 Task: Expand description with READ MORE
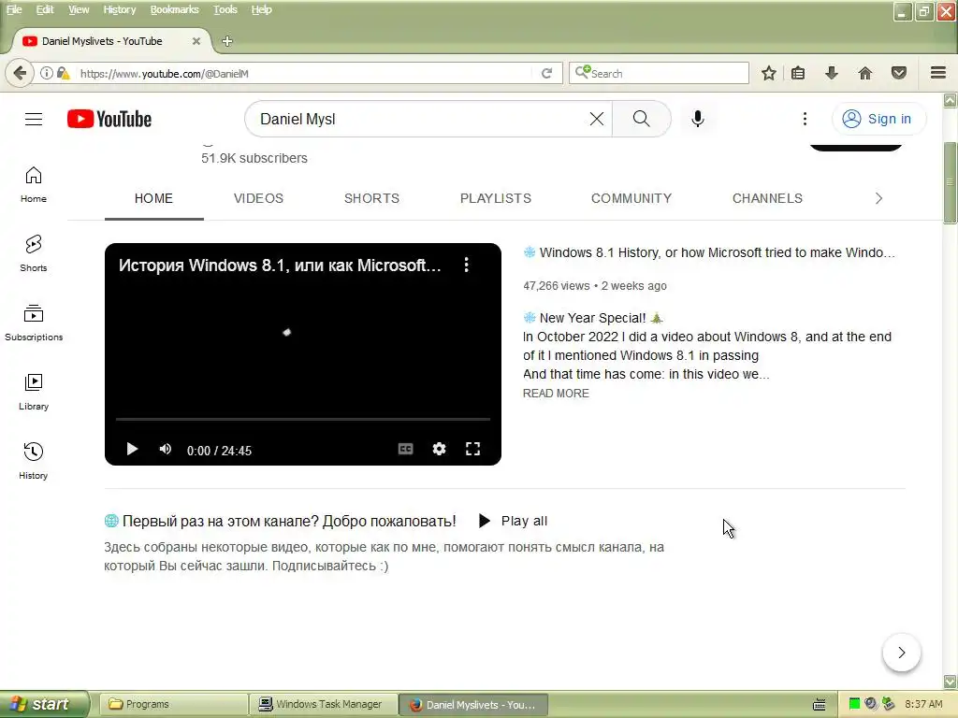coord(556,394)
